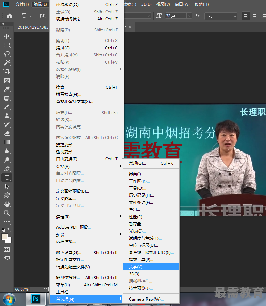266x306 pixels.
Task: Select 文字(Y)... in preferences submenu
Action: [151, 267]
